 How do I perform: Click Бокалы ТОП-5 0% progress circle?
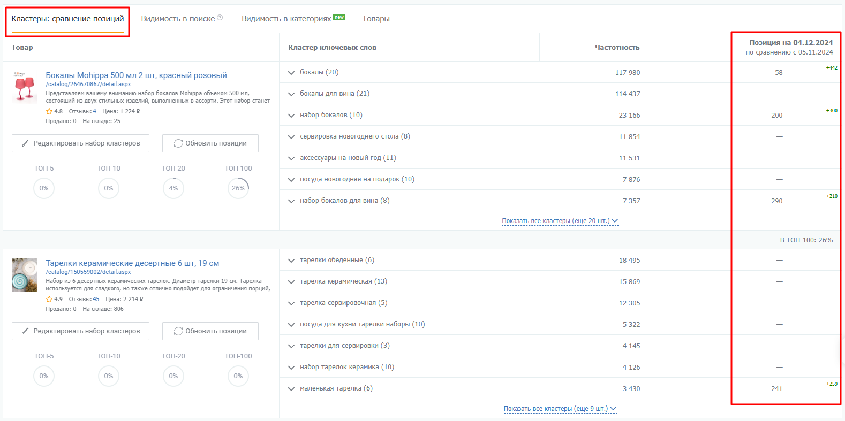pos(44,188)
